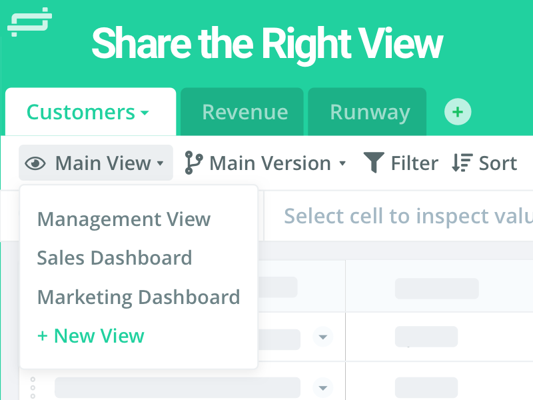The width and height of the screenshot is (533, 400).
Task: Add a new tab with the plus icon
Action: pyautogui.click(x=458, y=112)
